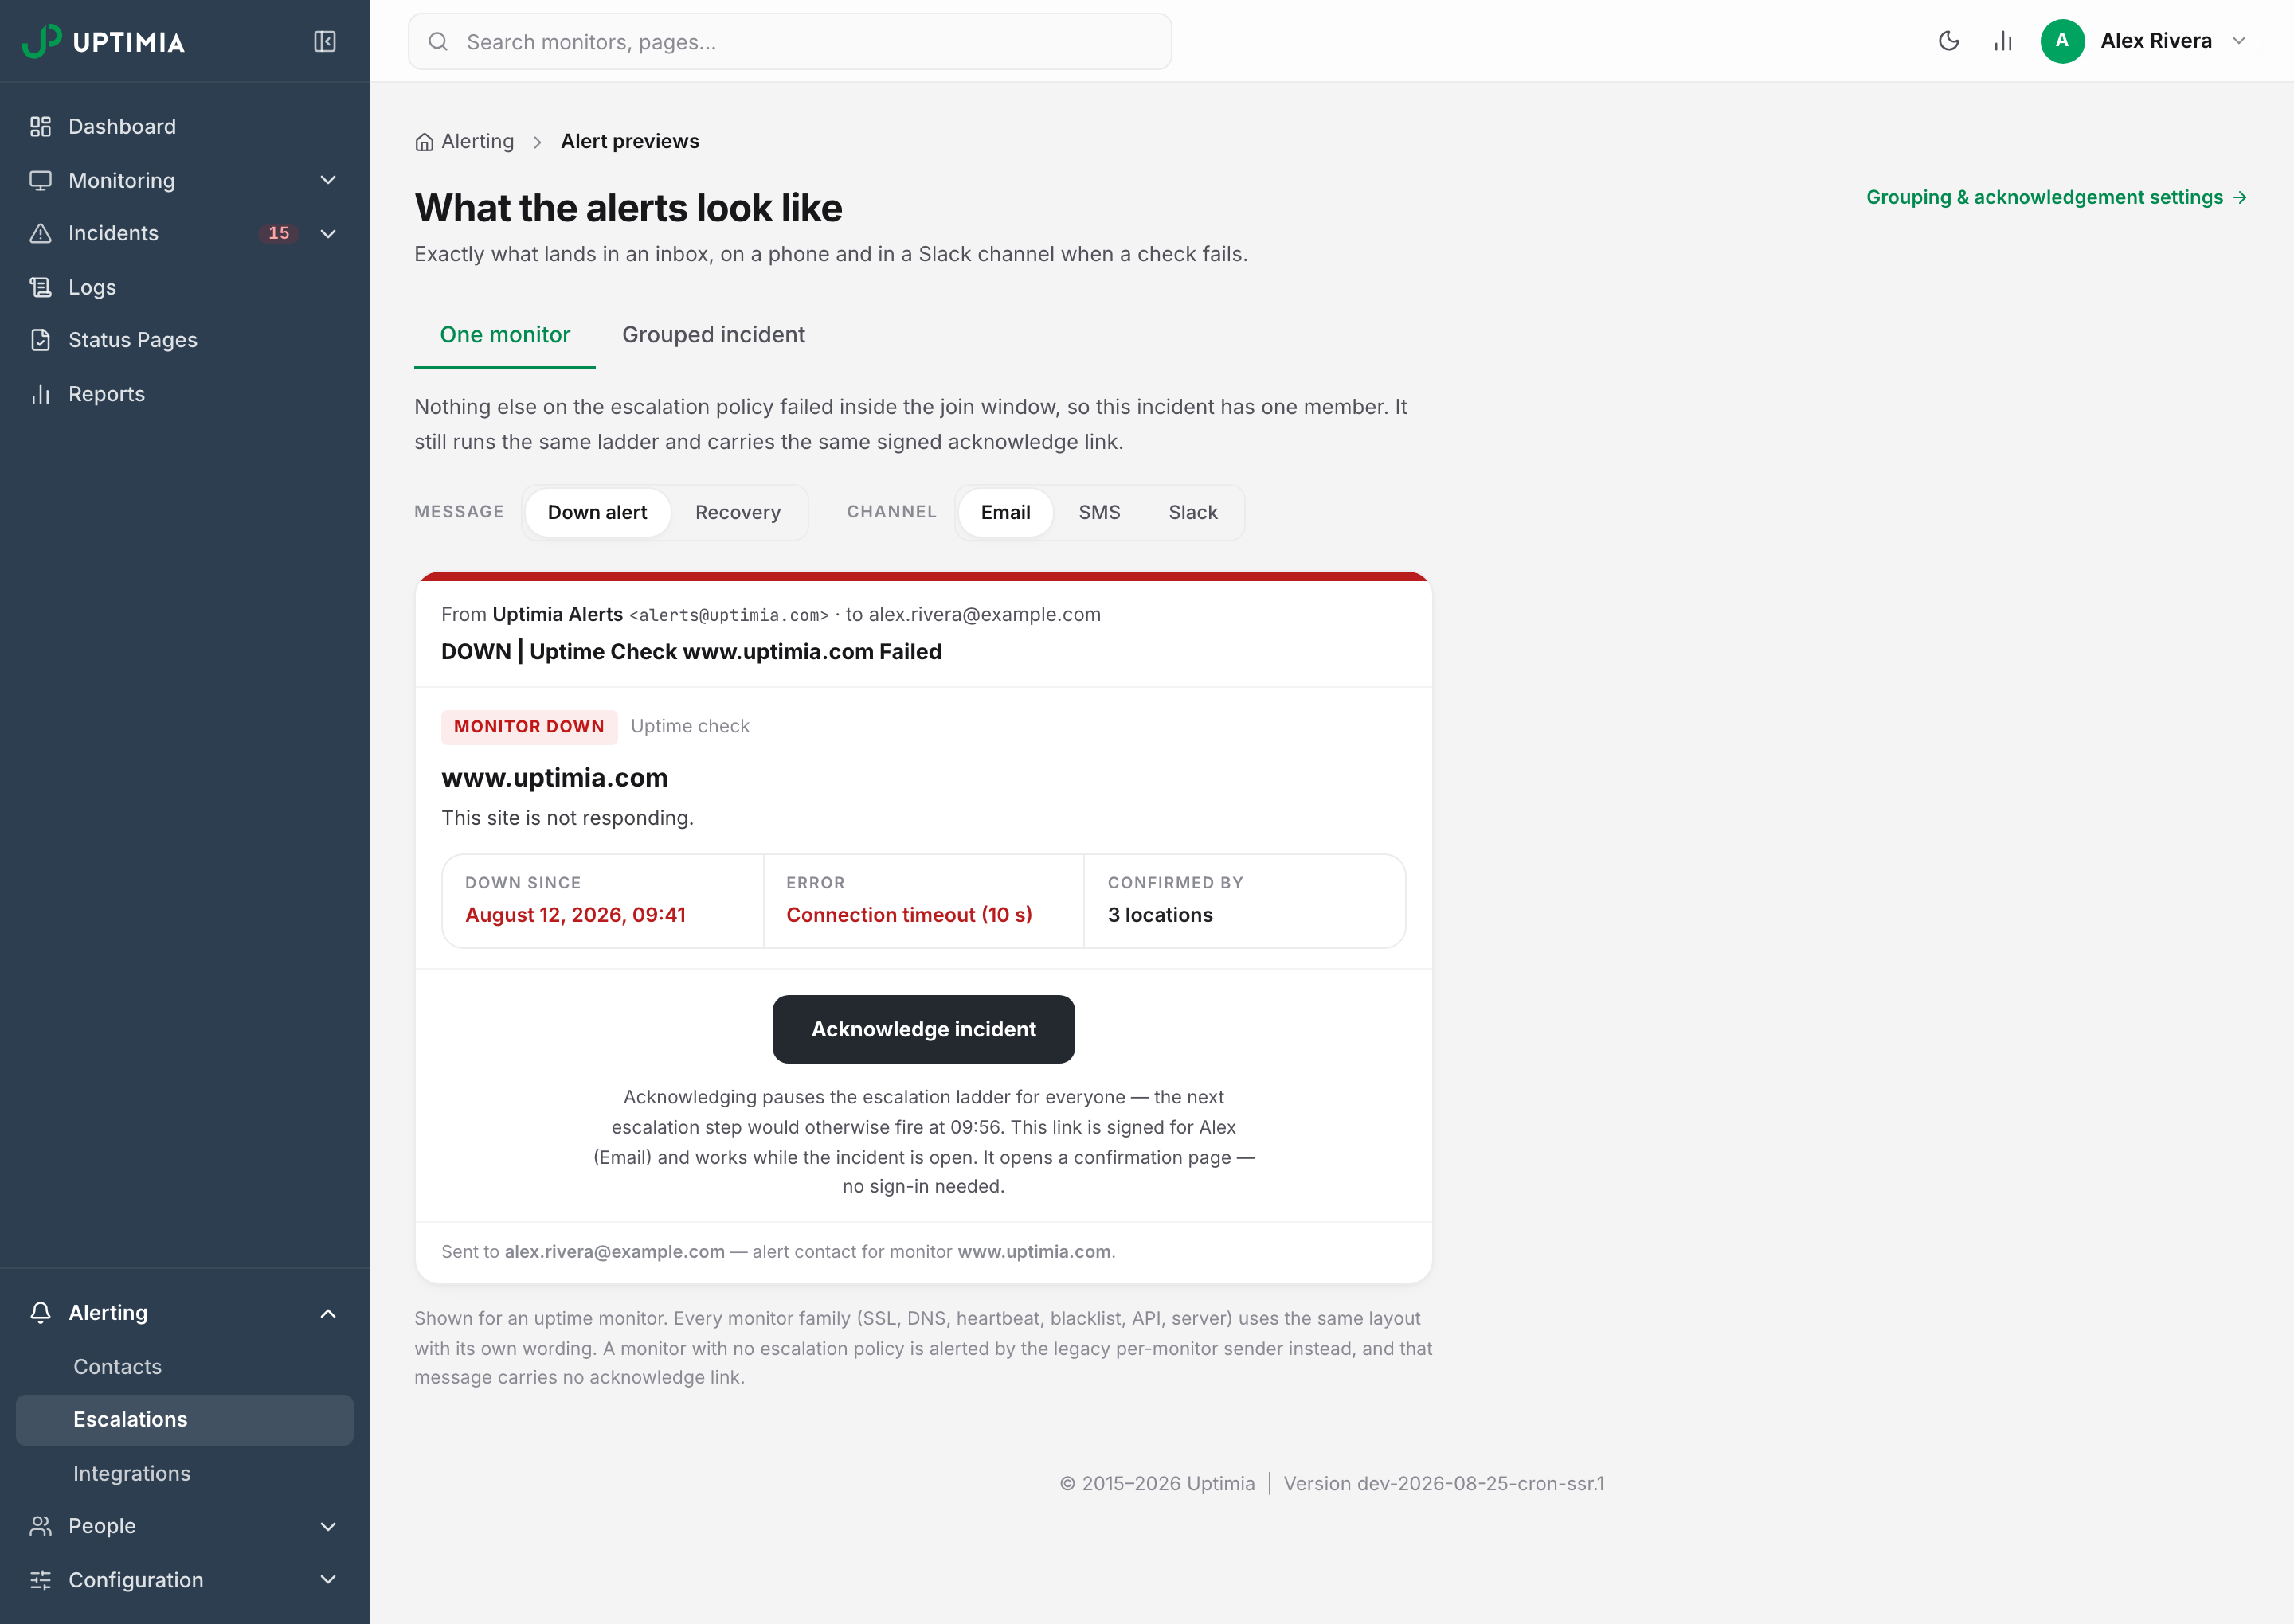
Task: Click the search magnifier icon
Action: pyautogui.click(x=437, y=41)
